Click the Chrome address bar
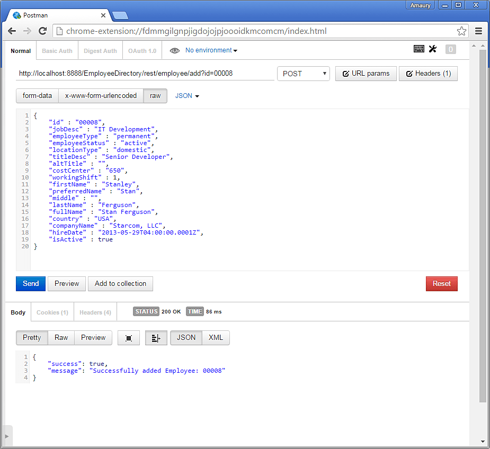 (x=261, y=31)
